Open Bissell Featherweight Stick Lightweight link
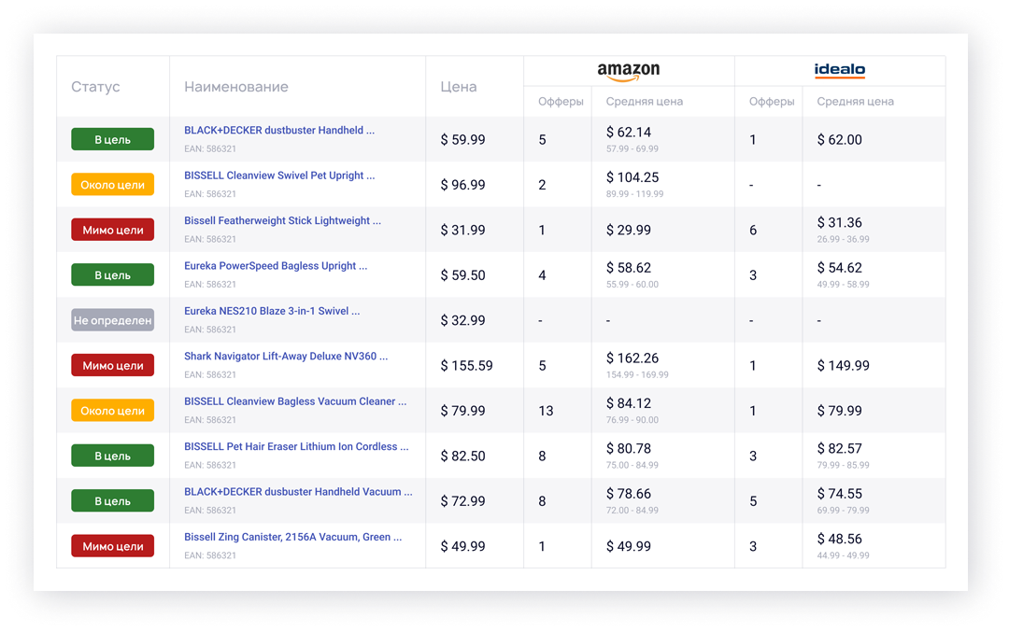Screen dimensions: 1009x632 282,221
